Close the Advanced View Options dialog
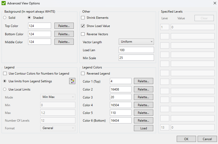Image resolution: width=218 pixels, height=144 pixels. (x=215, y=3)
